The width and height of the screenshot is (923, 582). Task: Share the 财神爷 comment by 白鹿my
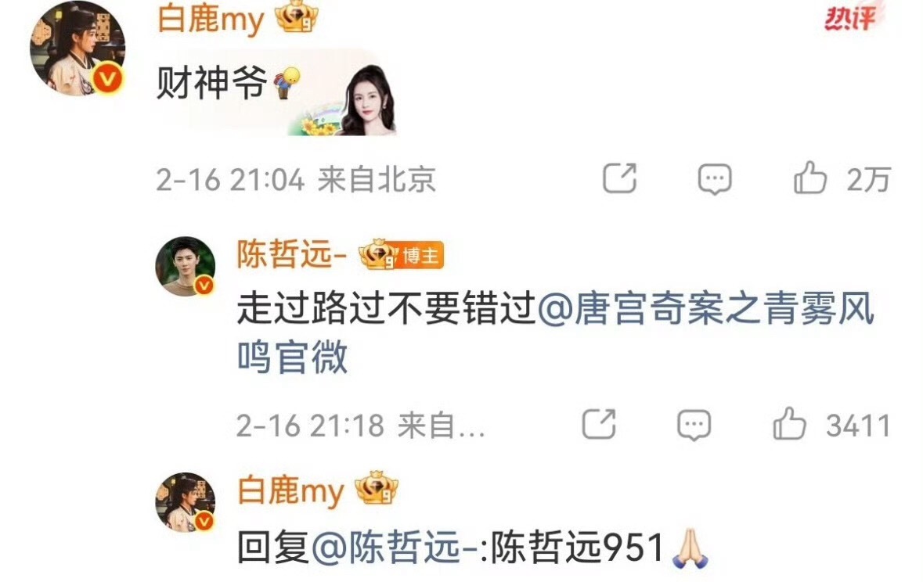pyautogui.click(x=620, y=178)
